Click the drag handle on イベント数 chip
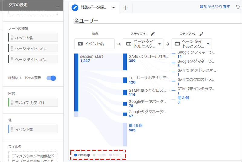The width and height of the screenshot is (242, 162). (x=12, y=129)
